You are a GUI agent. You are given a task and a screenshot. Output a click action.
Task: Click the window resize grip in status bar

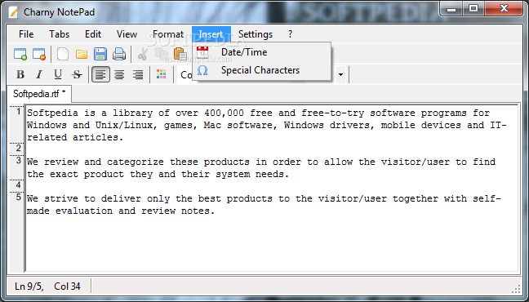click(x=516, y=289)
